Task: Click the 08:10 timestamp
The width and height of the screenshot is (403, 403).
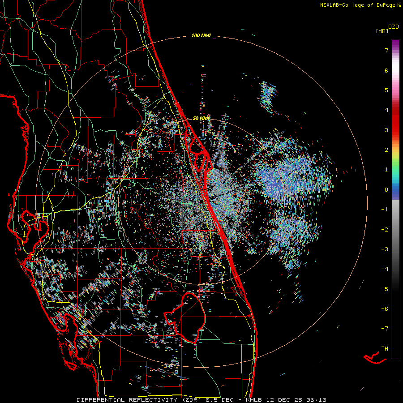Action: (x=317, y=400)
